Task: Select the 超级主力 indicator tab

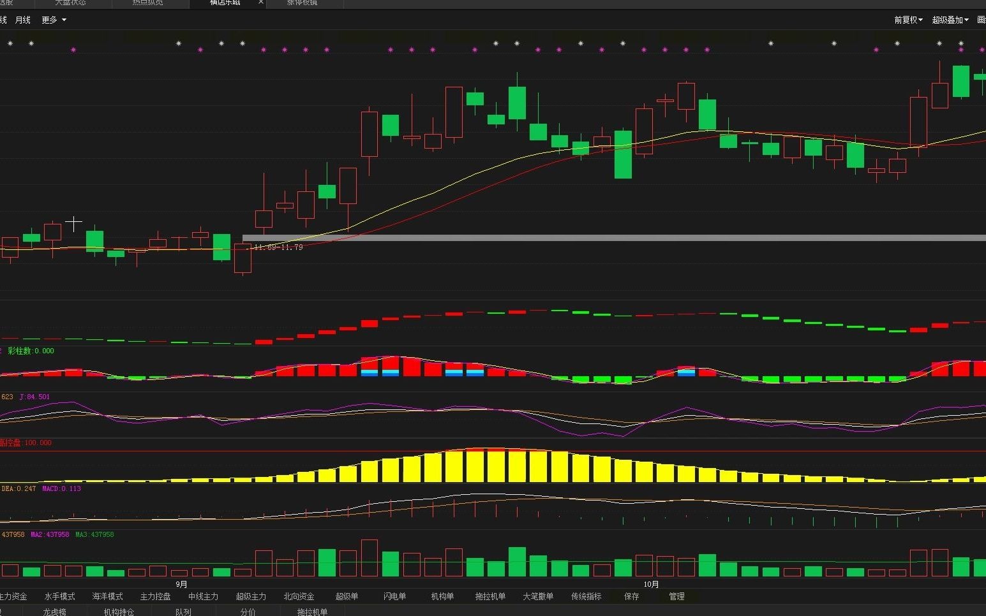Action: pyautogui.click(x=251, y=596)
